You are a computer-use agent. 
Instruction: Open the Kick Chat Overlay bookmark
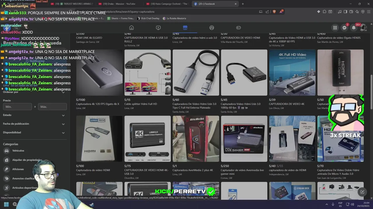[148, 18]
